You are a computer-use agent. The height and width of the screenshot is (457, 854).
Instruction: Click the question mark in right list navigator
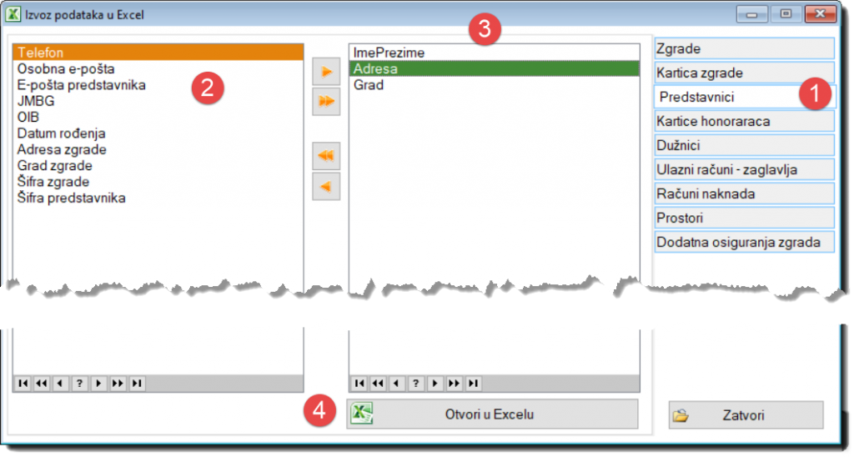(x=416, y=384)
